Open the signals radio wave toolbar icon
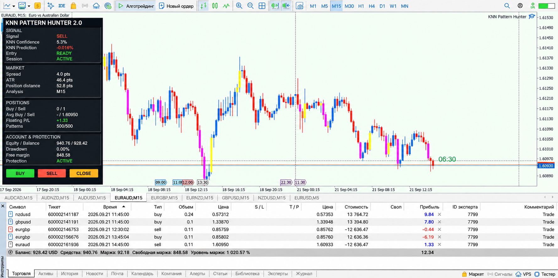 click(85, 6)
